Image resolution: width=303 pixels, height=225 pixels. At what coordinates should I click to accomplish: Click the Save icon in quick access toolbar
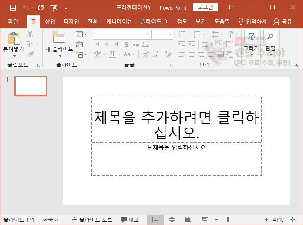pyautogui.click(x=13, y=8)
